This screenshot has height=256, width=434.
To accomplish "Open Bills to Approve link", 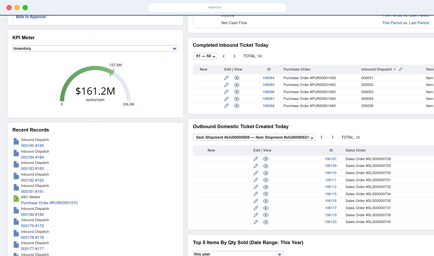I will tap(31, 17).
